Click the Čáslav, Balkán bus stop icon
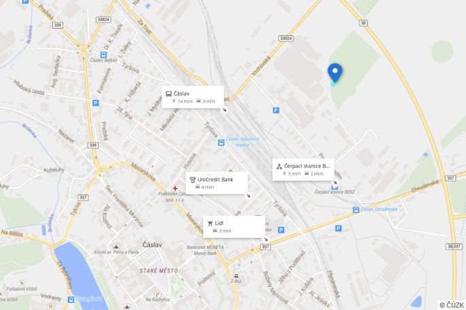466x310 pixels. (x=103, y=55)
